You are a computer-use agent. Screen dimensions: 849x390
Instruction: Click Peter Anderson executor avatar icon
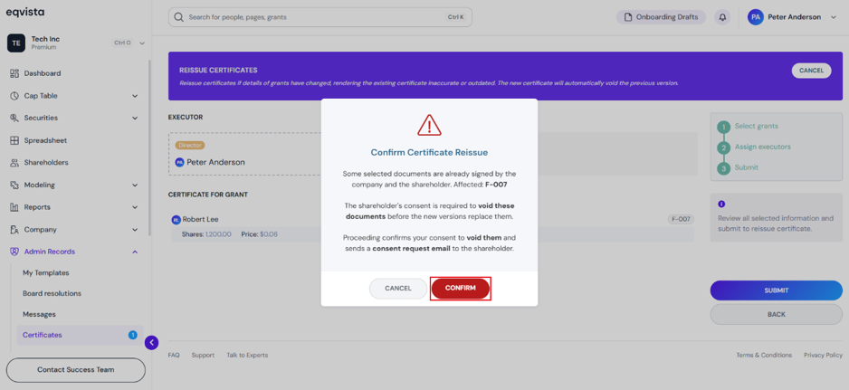pyautogui.click(x=180, y=162)
